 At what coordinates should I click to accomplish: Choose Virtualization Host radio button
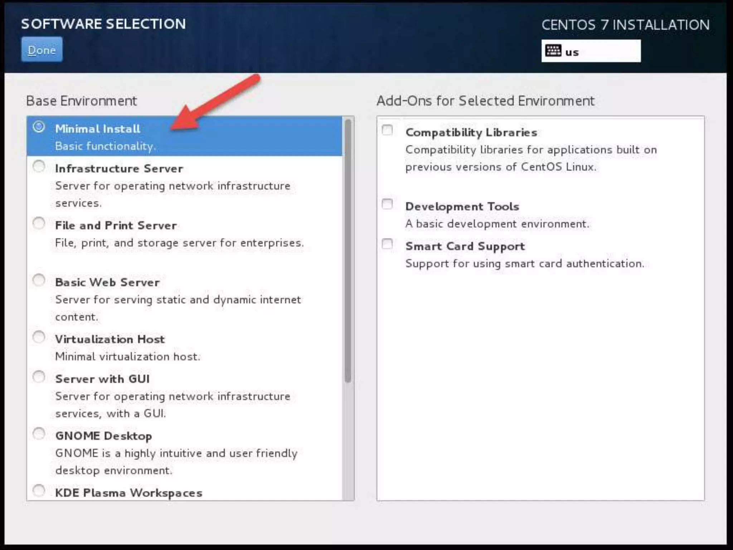point(39,337)
